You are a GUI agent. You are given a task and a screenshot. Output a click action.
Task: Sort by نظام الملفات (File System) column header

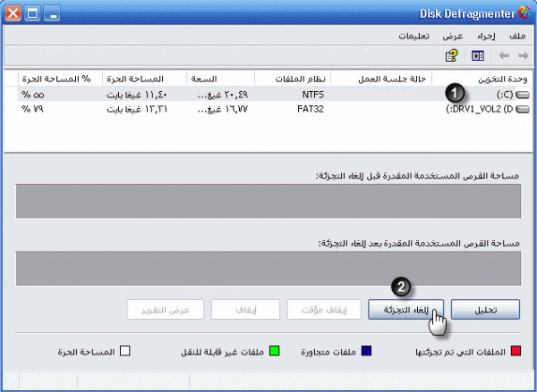pyautogui.click(x=293, y=79)
